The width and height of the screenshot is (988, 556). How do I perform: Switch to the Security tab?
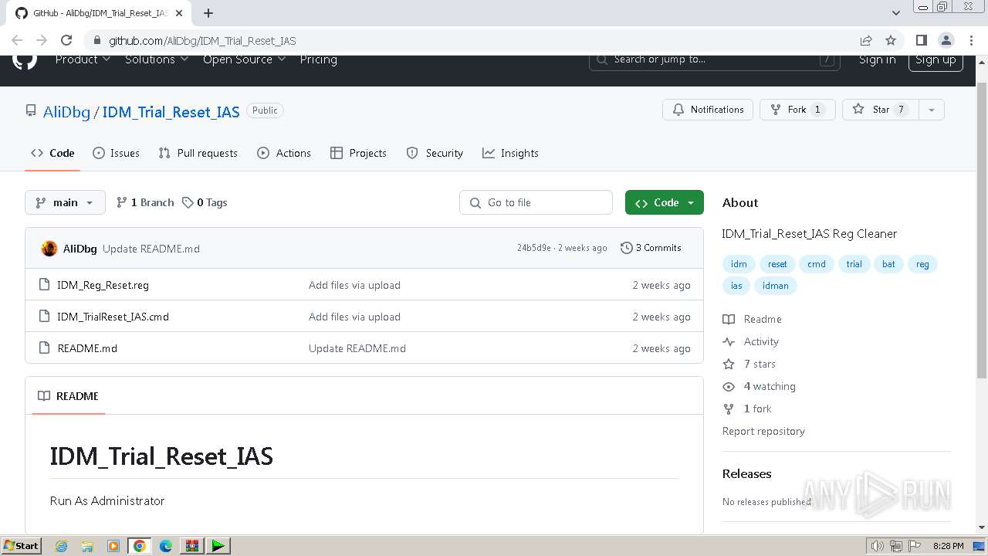(x=435, y=153)
